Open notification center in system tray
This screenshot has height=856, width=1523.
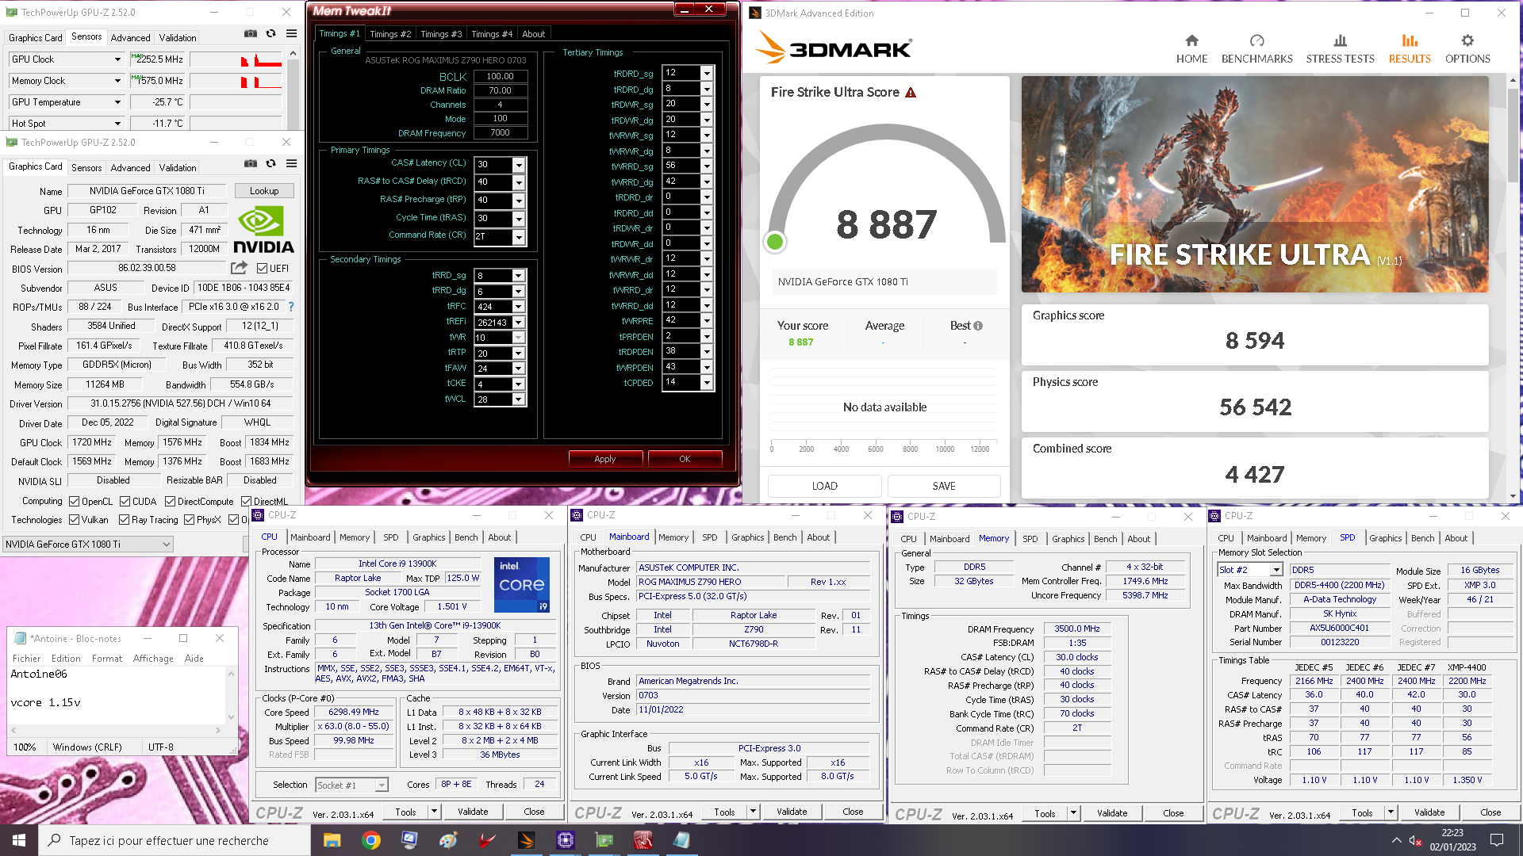(x=1496, y=840)
